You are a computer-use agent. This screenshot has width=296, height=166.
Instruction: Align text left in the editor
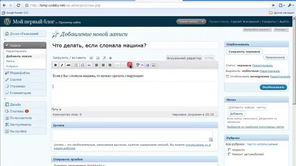click(x=97, y=65)
